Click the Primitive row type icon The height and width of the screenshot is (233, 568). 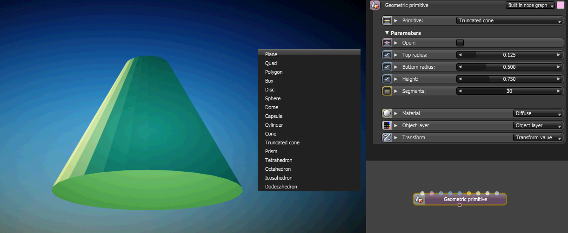coord(387,20)
